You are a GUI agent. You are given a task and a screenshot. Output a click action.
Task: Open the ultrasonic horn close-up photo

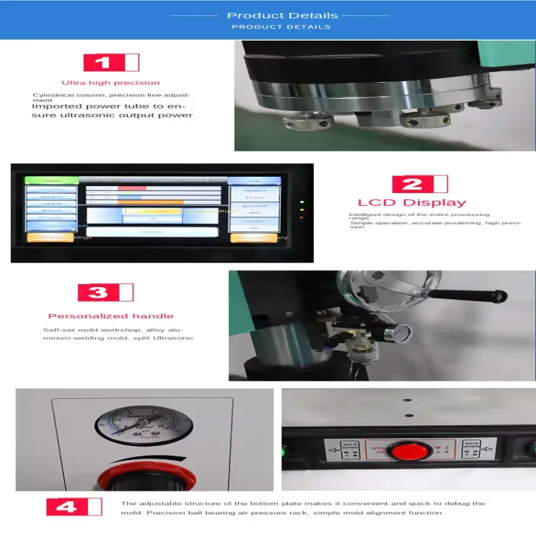tap(384, 95)
